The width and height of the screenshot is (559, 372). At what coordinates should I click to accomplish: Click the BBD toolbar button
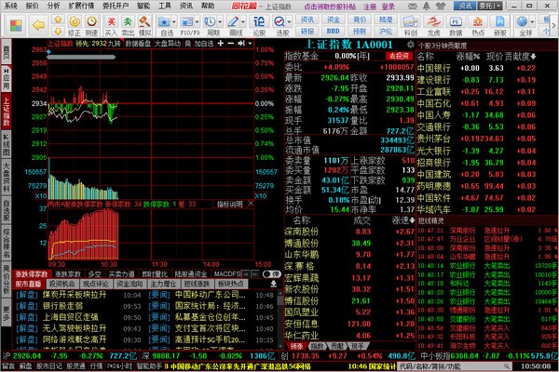(333, 31)
